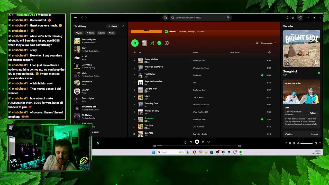Go to Spotify Home
The height and width of the screenshot is (185, 329).
165,18
